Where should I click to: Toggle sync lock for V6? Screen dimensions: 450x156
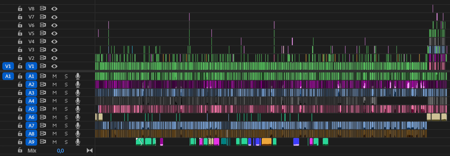tap(43, 25)
